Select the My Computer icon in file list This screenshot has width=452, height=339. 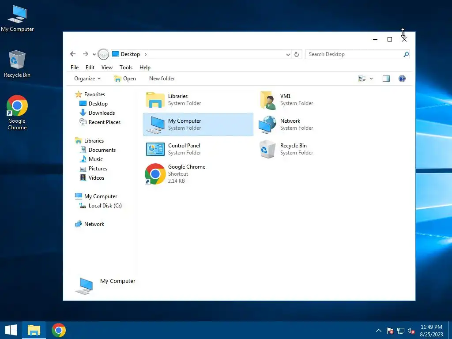pyautogui.click(x=155, y=124)
